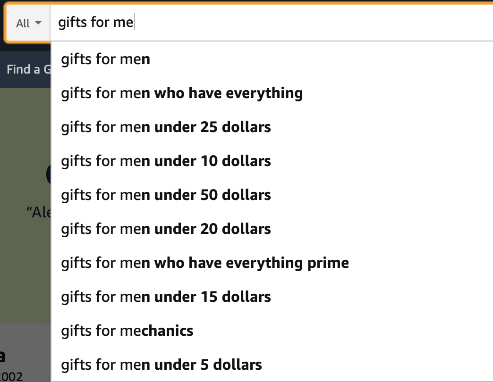Click the caret arrow beside All

(38, 23)
